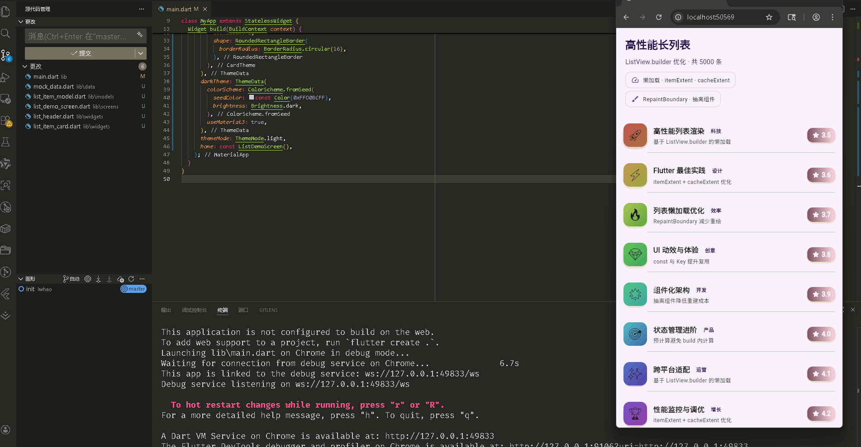Open the Explorer view in activity bar

[x=6, y=11]
